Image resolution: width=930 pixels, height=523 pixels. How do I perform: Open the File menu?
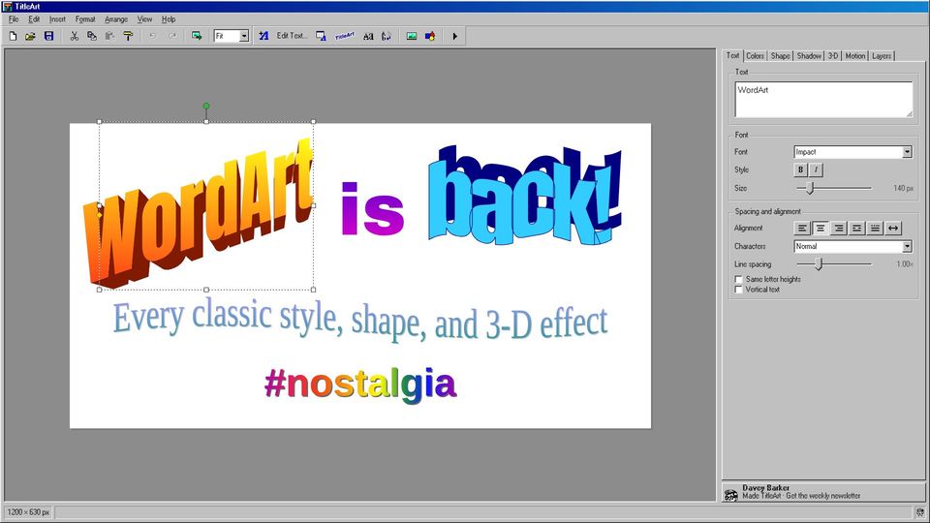click(x=14, y=19)
